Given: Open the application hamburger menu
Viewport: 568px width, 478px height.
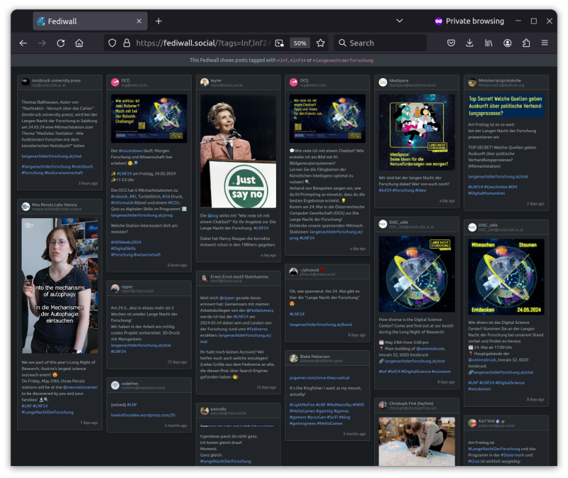Looking at the screenshot, I should [545, 43].
